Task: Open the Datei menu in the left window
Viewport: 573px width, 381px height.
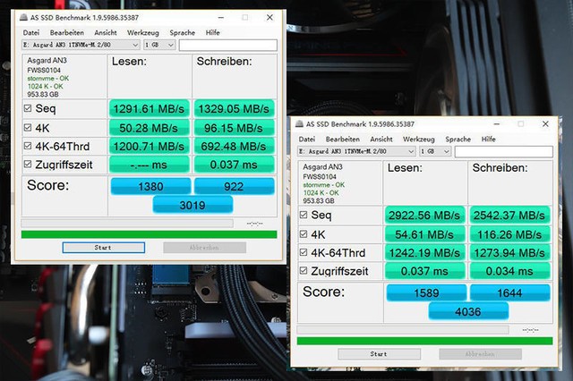Action: coord(31,32)
